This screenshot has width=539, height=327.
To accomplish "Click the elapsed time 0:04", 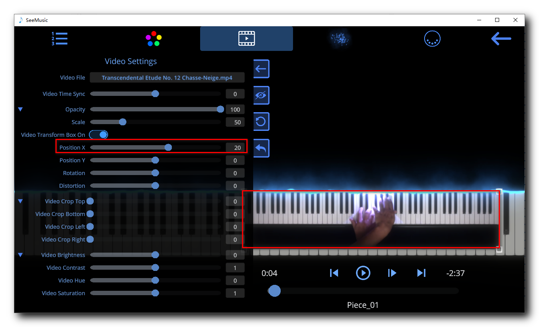I will tap(269, 273).
